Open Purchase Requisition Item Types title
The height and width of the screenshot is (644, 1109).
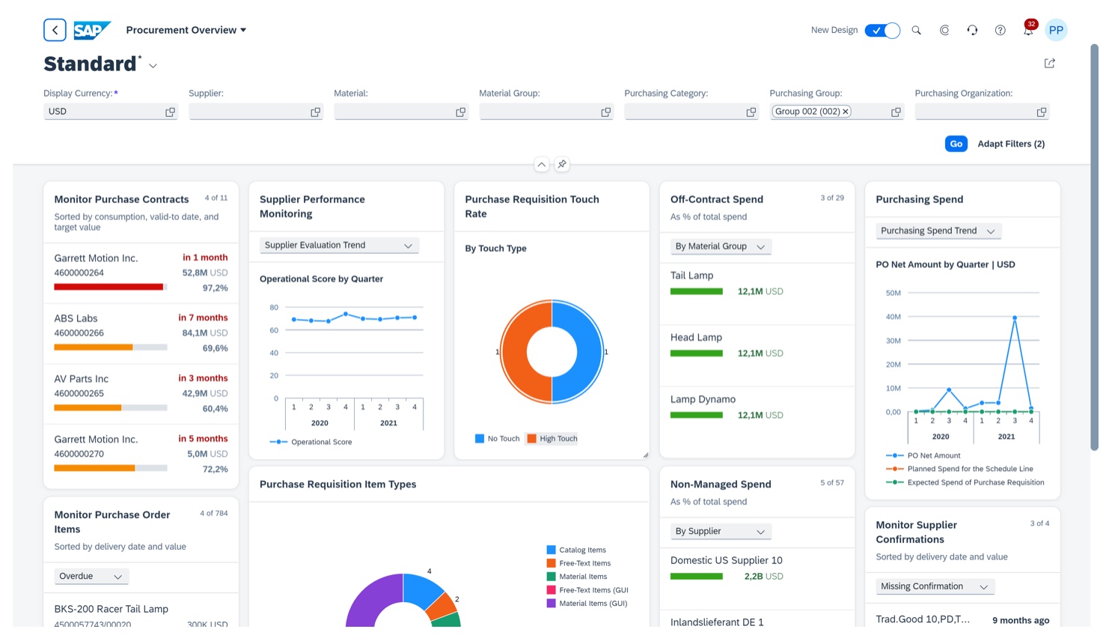point(337,484)
